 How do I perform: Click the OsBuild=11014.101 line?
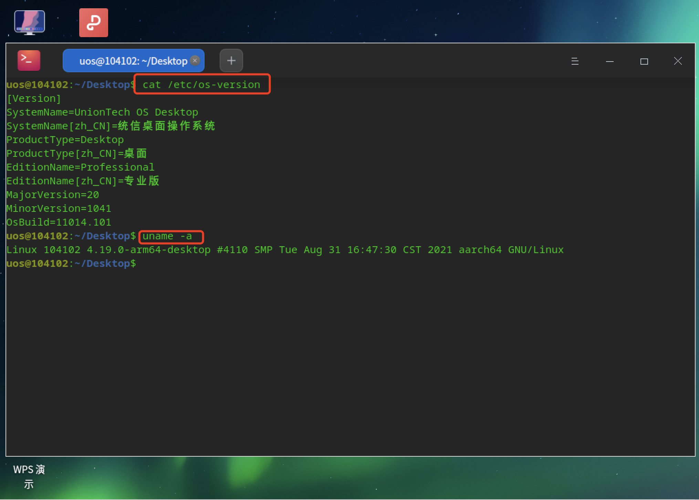(59, 222)
